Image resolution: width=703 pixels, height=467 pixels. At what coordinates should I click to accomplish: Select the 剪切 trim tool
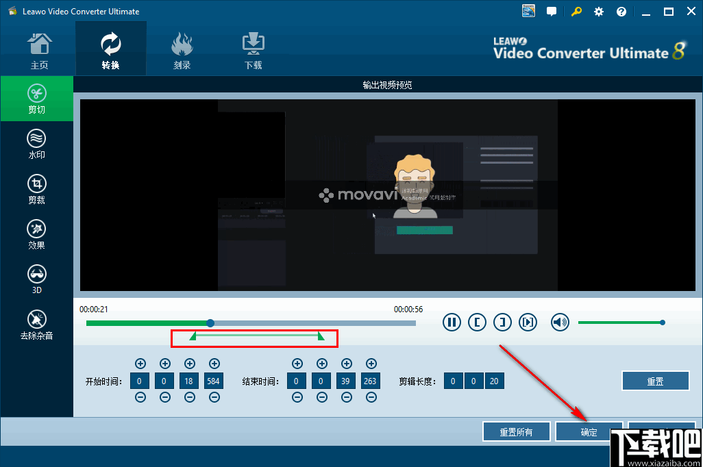point(37,99)
